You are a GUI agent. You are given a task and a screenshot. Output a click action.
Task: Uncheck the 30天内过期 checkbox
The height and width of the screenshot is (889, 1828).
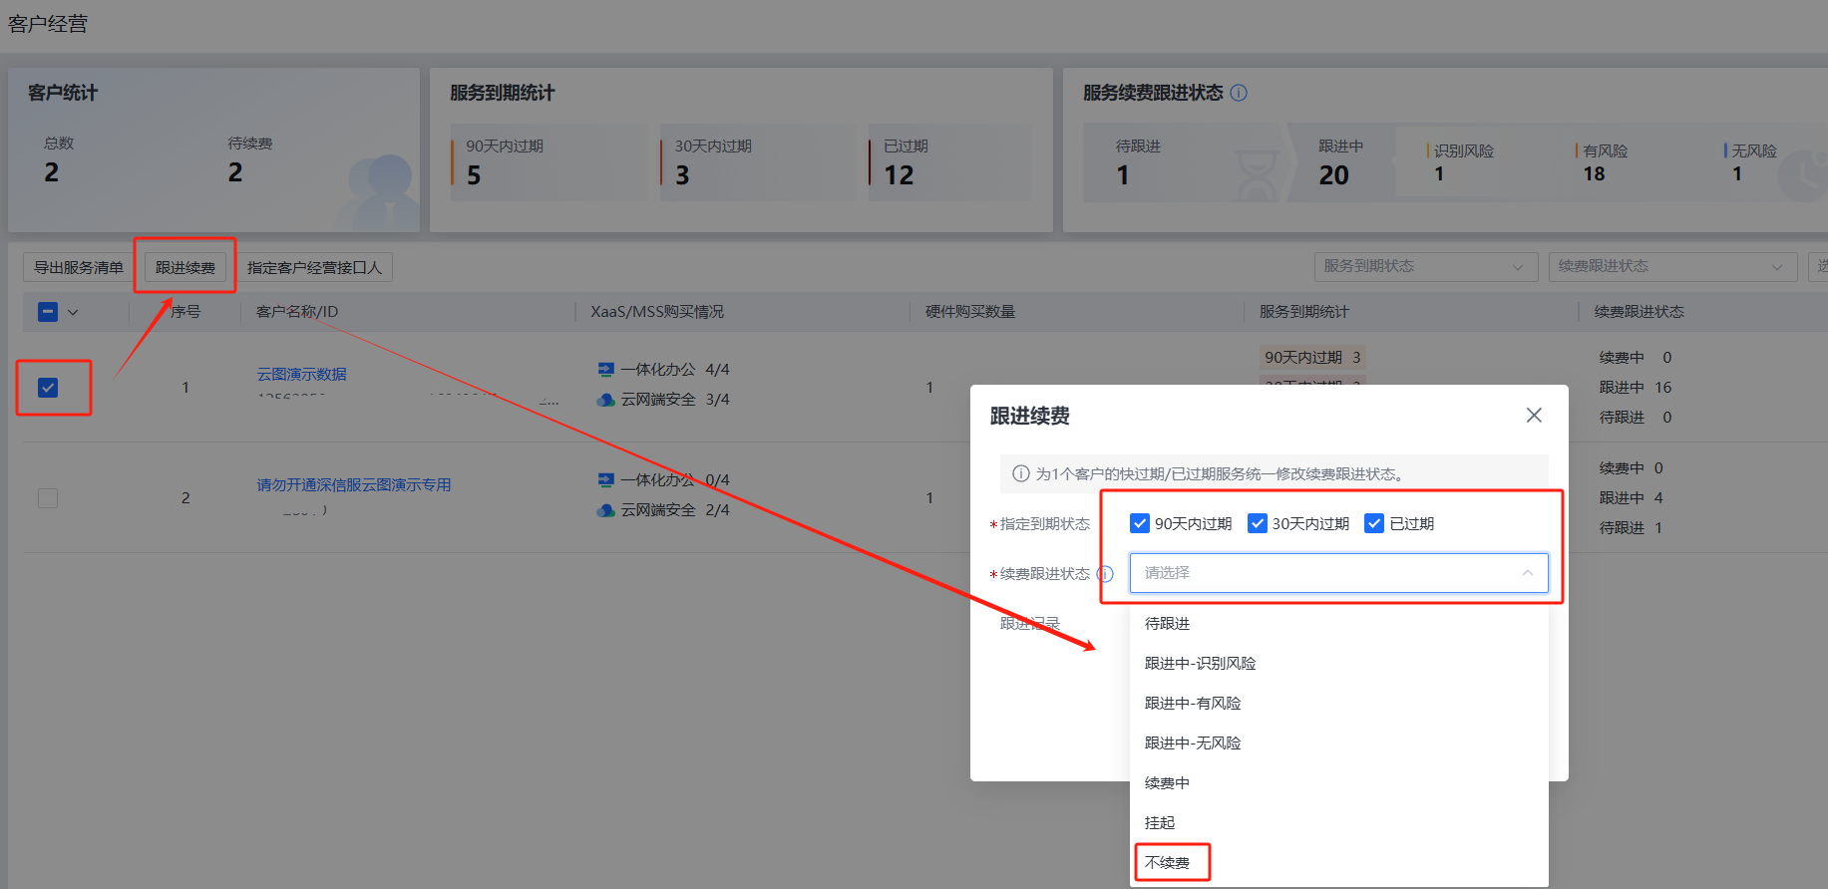pos(1258,523)
